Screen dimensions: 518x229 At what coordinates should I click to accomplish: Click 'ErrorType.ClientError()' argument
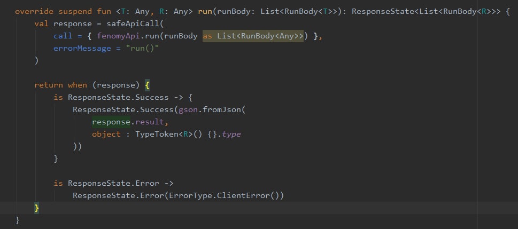click(224, 195)
